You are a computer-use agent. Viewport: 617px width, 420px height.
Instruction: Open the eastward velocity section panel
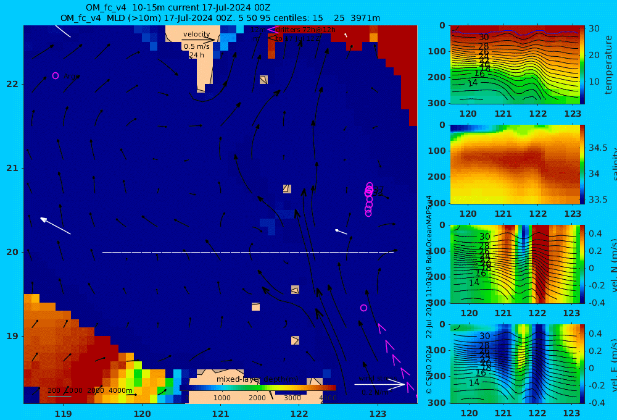(x=515, y=364)
